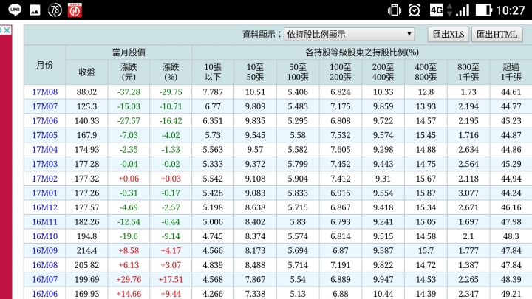Tap the vibrate mode status icon
Viewport: 532px width, 299px height.
[395, 10]
